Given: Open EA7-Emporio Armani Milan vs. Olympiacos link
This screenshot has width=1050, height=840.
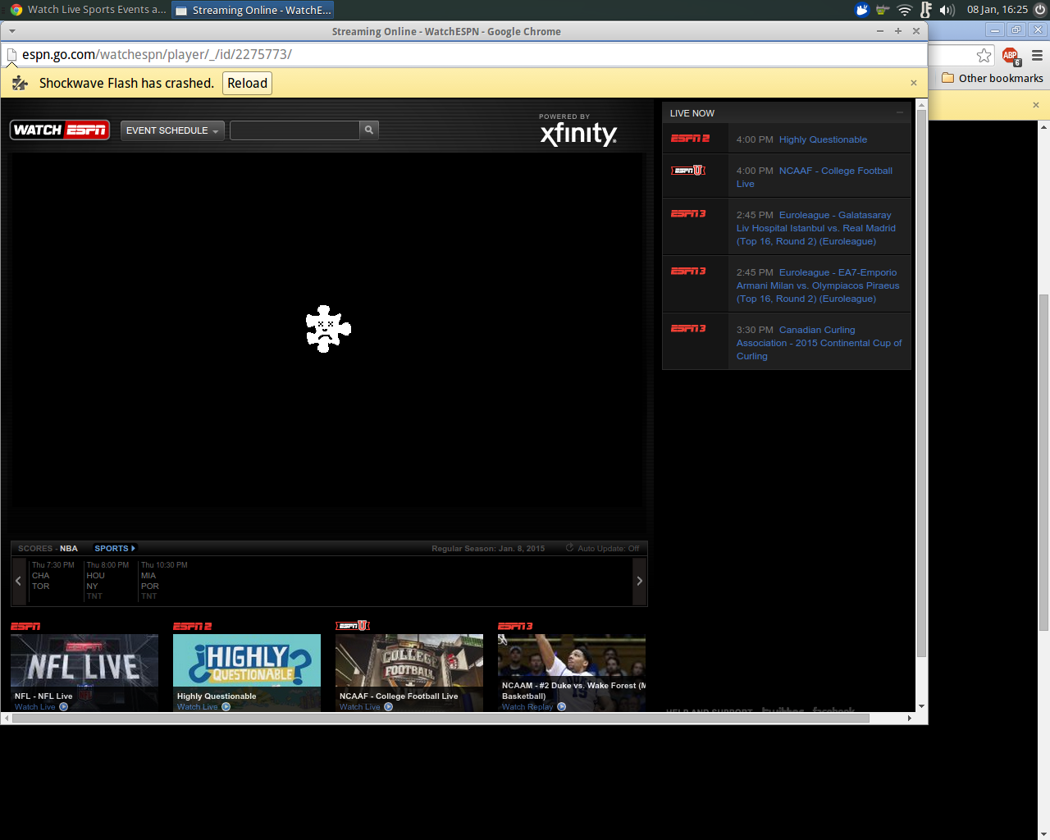Looking at the screenshot, I should (818, 285).
